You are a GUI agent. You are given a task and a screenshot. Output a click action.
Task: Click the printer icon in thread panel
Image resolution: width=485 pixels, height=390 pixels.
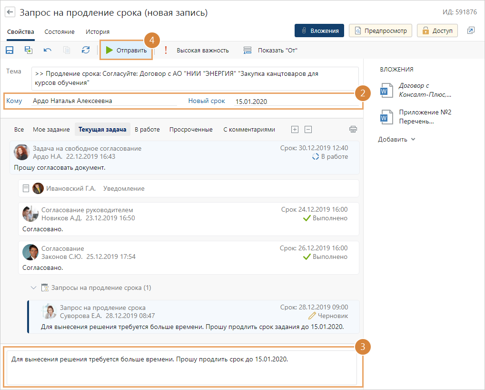(x=353, y=129)
